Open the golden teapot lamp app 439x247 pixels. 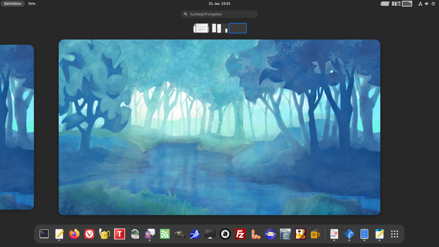(105, 234)
